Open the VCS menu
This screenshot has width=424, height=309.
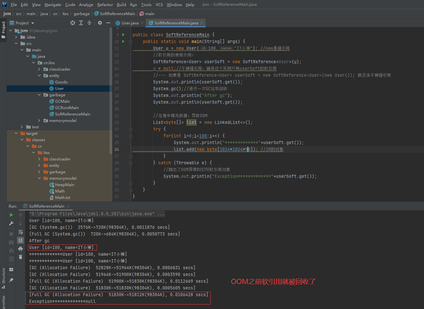point(159,4)
